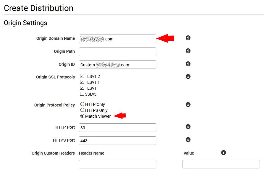Click the HTTP Port field containing 80
The height and width of the screenshot is (172, 264).
118,128
